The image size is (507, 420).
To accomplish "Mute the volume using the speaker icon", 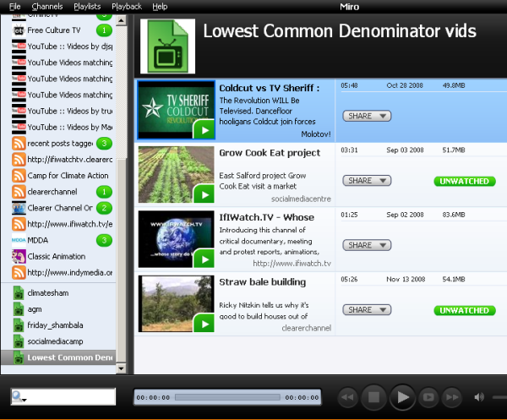I will (x=480, y=397).
